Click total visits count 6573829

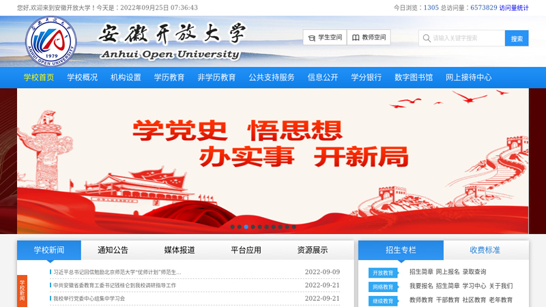pos(484,8)
